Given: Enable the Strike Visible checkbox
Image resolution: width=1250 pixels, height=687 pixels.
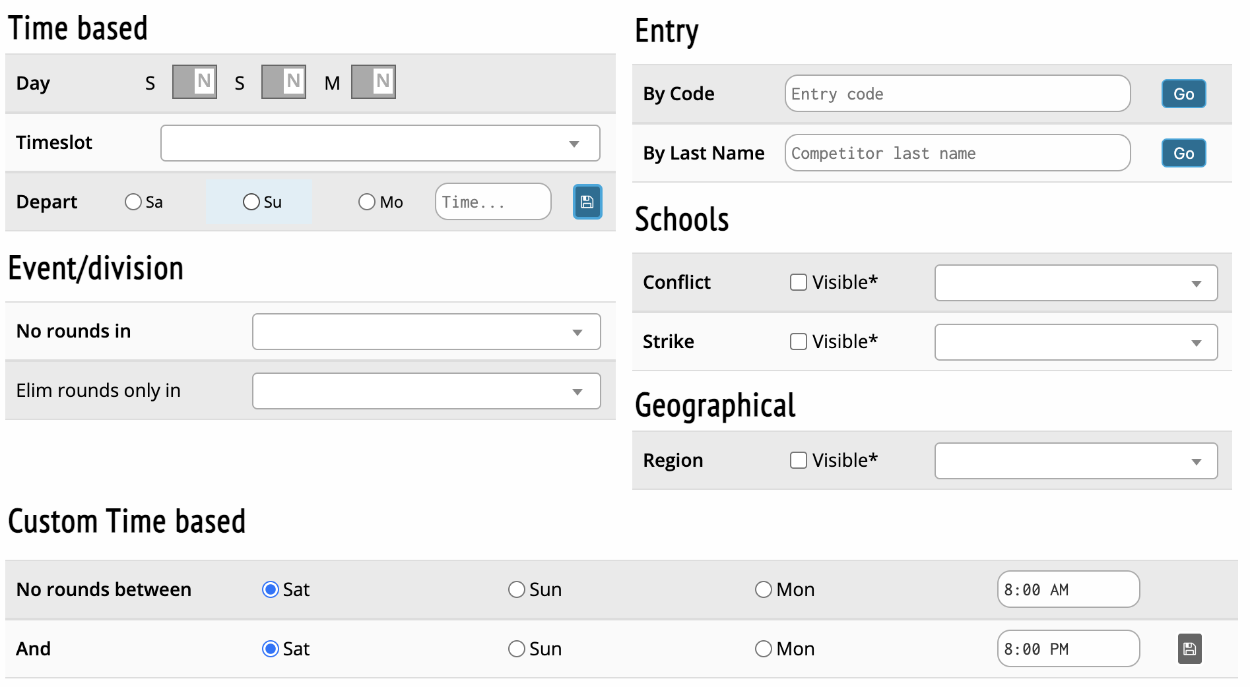Looking at the screenshot, I should (799, 342).
